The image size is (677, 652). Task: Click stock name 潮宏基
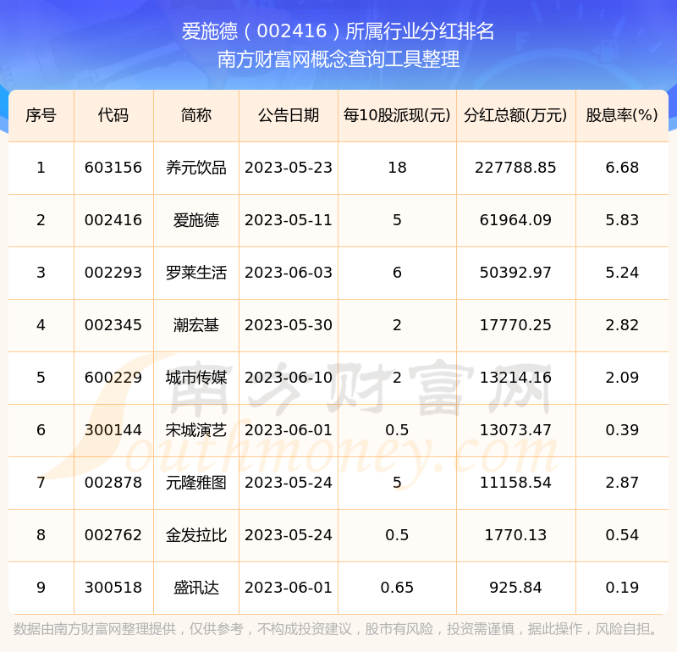click(196, 325)
